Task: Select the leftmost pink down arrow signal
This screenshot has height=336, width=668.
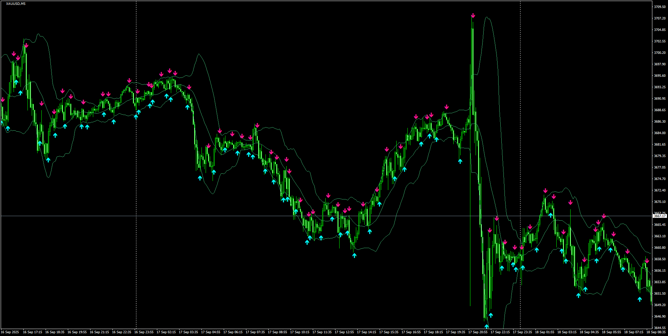Action: 3,99
